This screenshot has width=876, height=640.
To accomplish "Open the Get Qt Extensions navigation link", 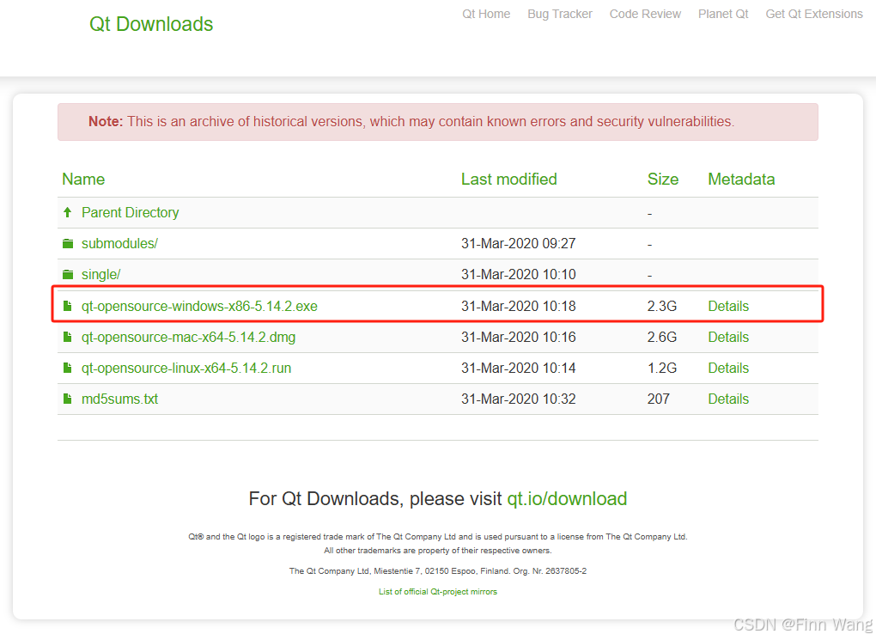I will click(814, 14).
